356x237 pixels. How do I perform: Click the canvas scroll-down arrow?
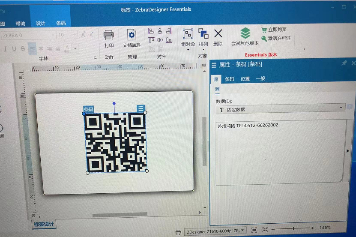[x=205, y=207]
